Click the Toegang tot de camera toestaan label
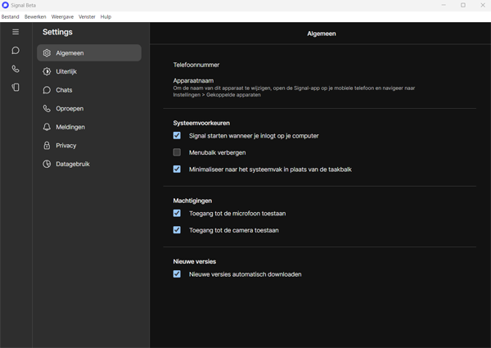 [234, 230]
